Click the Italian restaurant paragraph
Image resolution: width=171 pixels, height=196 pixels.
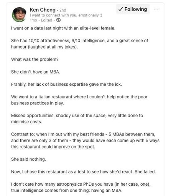[79, 100]
